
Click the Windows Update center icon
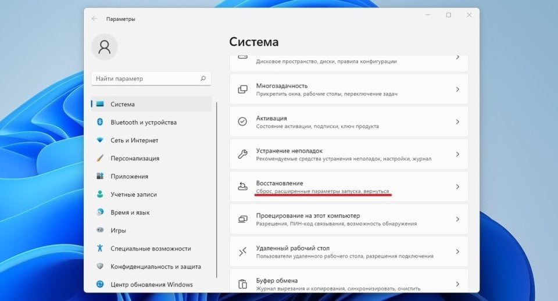click(100, 285)
